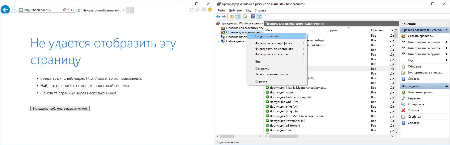Click the blue Help toolbar icon
450x145 pixels.
[253, 16]
